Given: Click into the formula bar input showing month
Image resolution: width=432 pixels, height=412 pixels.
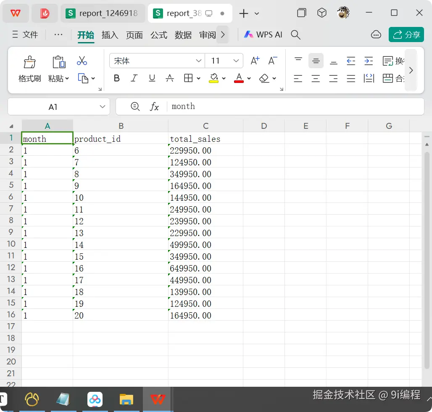Looking at the screenshot, I should pos(295,106).
